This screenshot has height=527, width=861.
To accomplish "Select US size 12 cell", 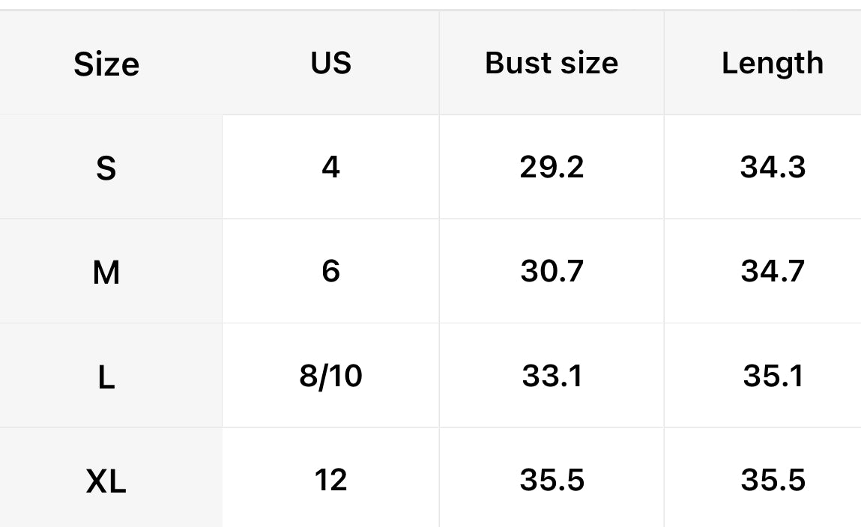I will click(330, 480).
